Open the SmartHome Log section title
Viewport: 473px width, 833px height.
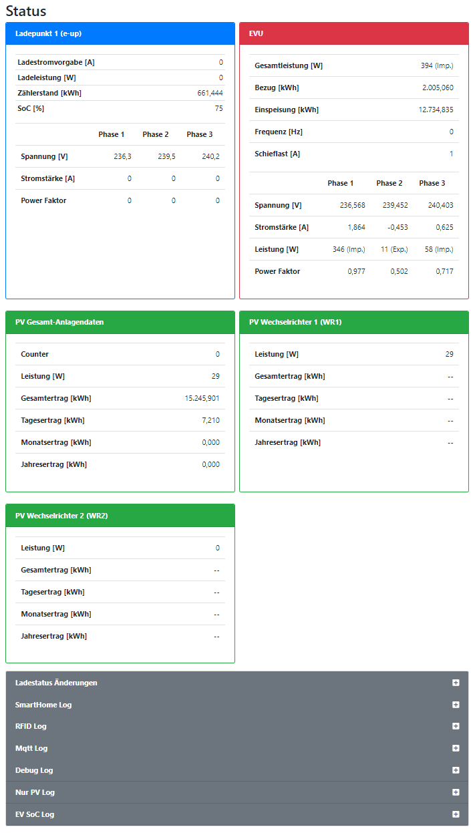click(x=43, y=705)
